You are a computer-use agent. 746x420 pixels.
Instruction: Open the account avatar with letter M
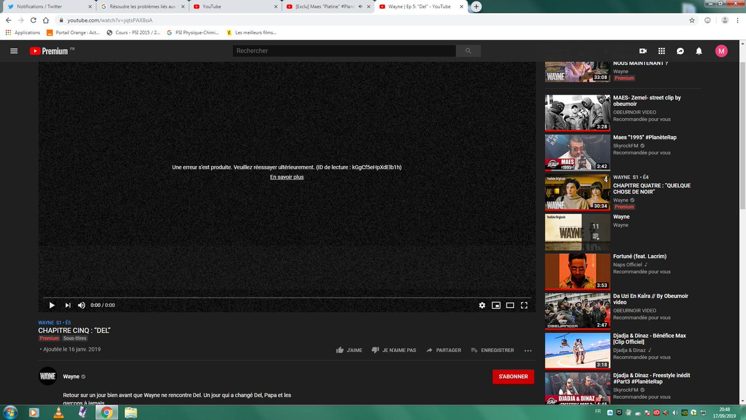pos(721,51)
